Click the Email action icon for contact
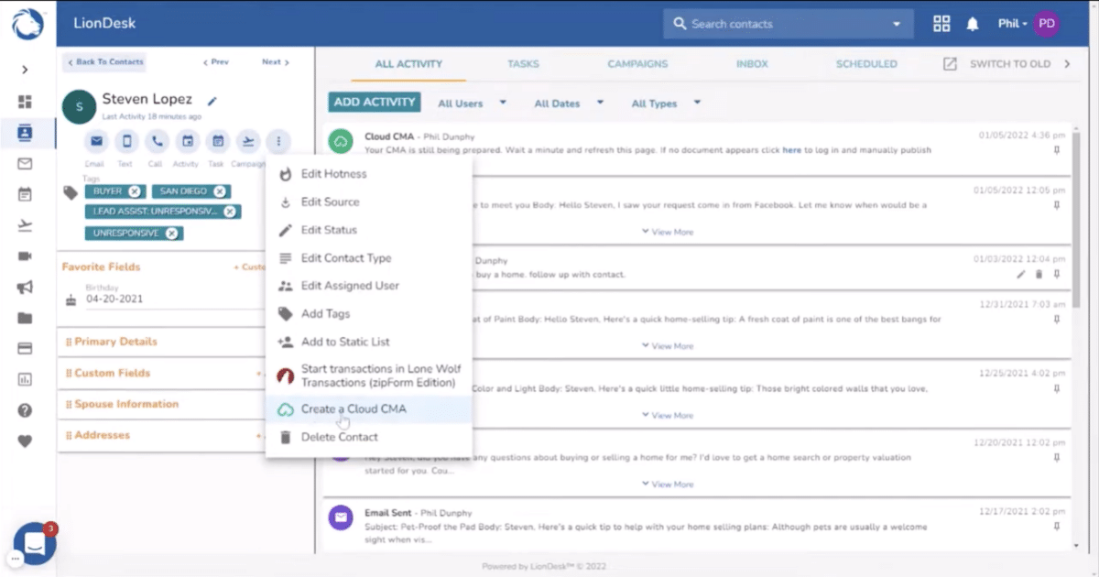1099x577 pixels. (97, 141)
